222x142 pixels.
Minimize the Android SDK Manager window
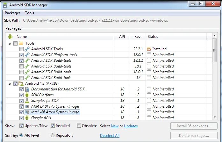[193, 4]
